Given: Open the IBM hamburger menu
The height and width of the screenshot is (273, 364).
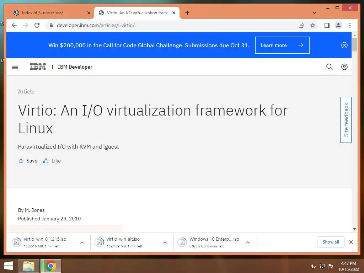Looking at the screenshot, I should tap(15, 67).
